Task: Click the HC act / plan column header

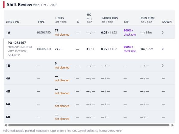Action: (x=89, y=18)
